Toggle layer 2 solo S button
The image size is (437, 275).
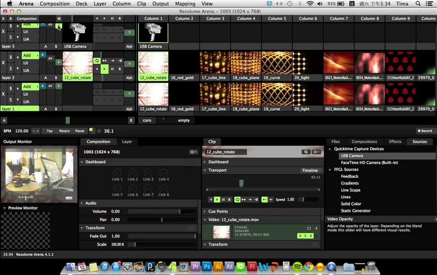pos(11,68)
